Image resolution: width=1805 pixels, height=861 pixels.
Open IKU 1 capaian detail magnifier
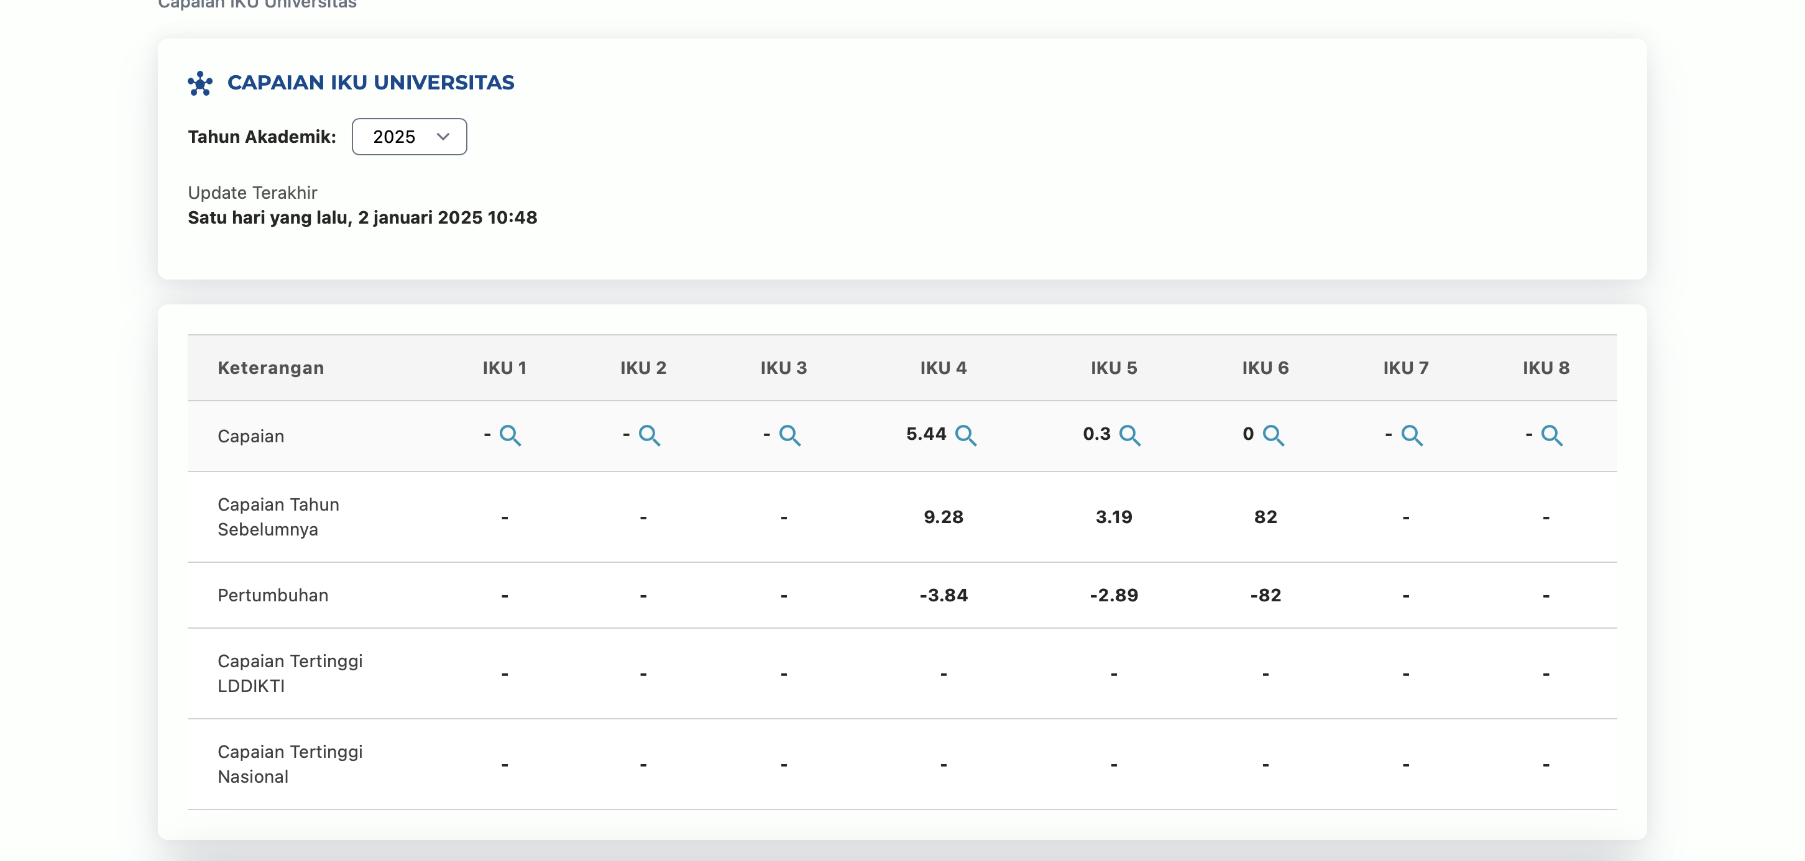[x=510, y=435]
